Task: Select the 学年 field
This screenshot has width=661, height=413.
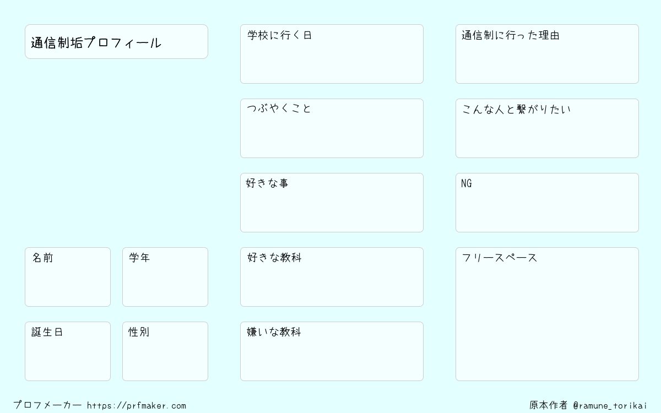Action: coord(165,277)
